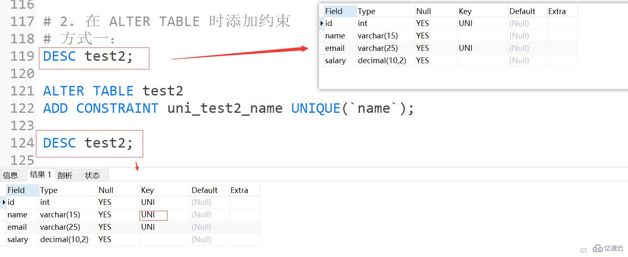Click the row selector arrow beside id

4,202
